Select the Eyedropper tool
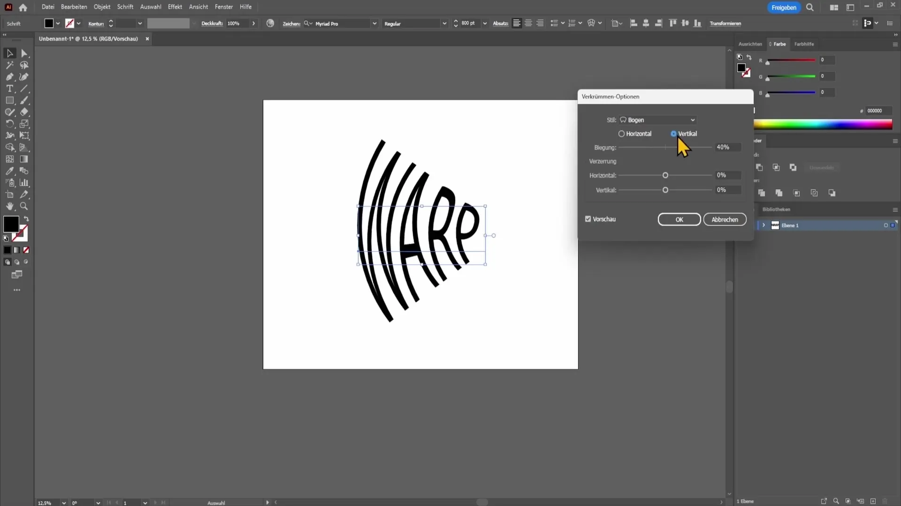 point(9,171)
